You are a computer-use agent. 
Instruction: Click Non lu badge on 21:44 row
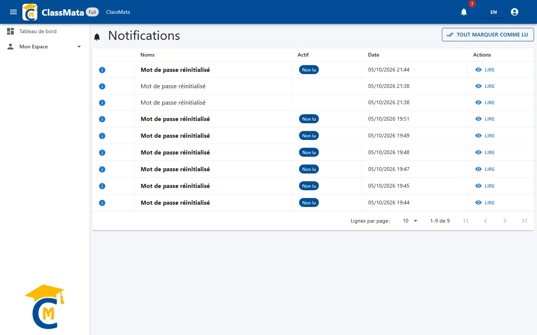pyautogui.click(x=309, y=70)
